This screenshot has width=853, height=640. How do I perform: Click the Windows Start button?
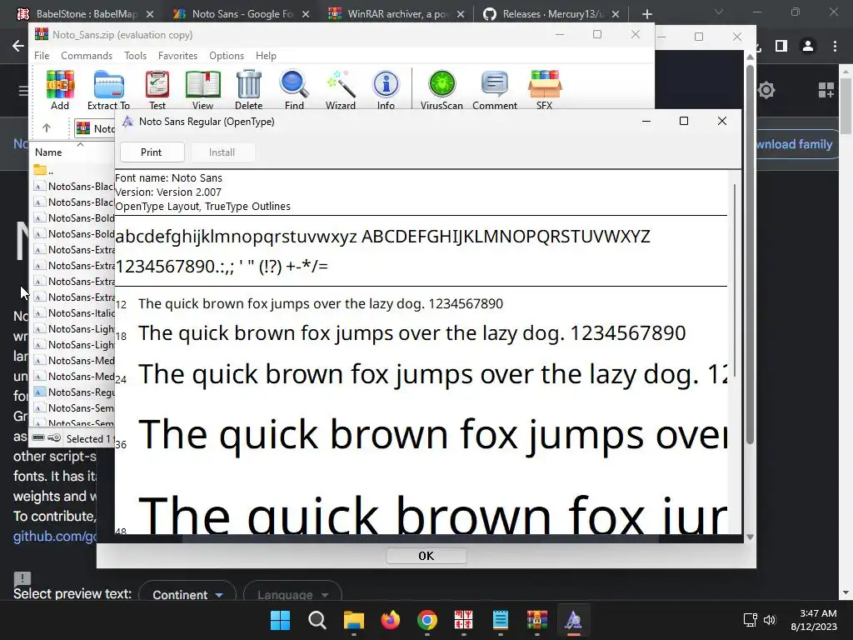tap(280, 620)
